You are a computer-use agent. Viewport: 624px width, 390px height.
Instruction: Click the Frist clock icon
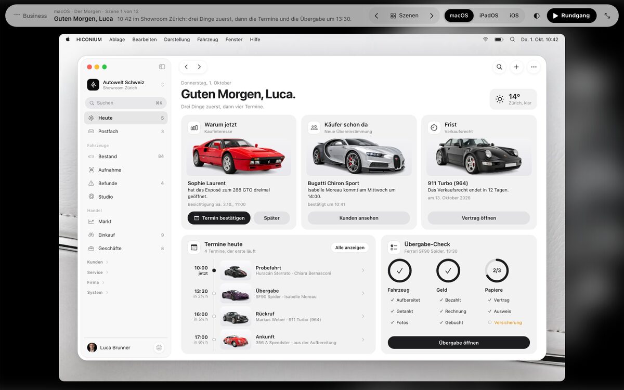click(434, 127)
